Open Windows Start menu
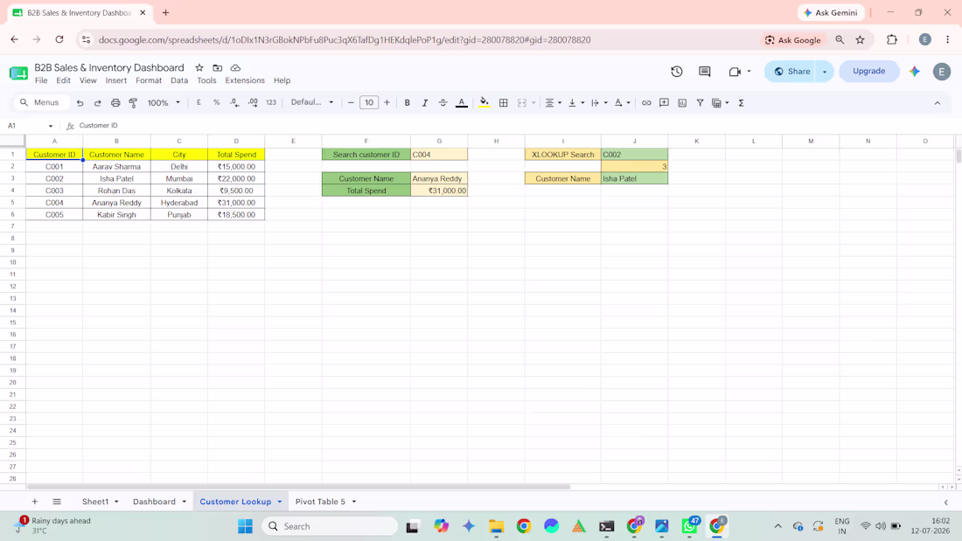 tap(246, 526)
